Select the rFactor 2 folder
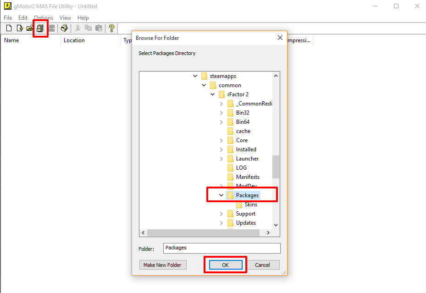Screen dimensions: 426x293 click(x=238, y=94)
